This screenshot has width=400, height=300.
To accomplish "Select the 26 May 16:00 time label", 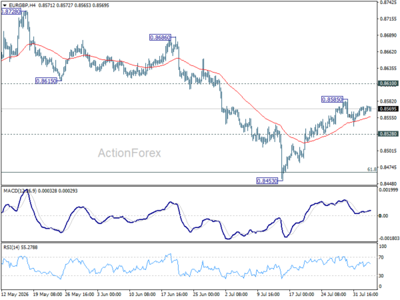I will point(80,294).
